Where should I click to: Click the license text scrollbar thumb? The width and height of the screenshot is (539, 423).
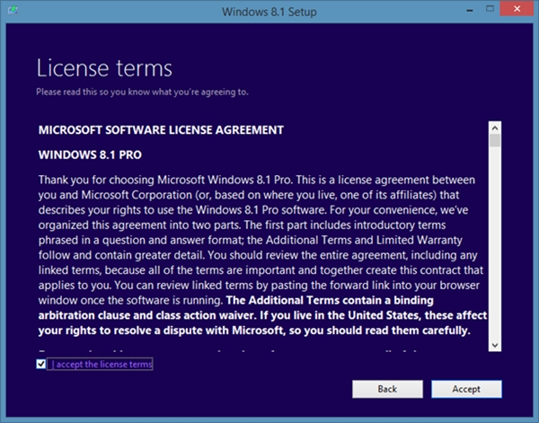(x=494, y=140)
